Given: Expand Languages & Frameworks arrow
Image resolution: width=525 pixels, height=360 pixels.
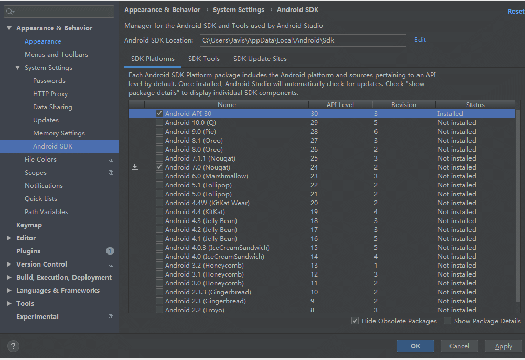Looking at the screenshot, I should pyautogui.click(x=9, y=290).
